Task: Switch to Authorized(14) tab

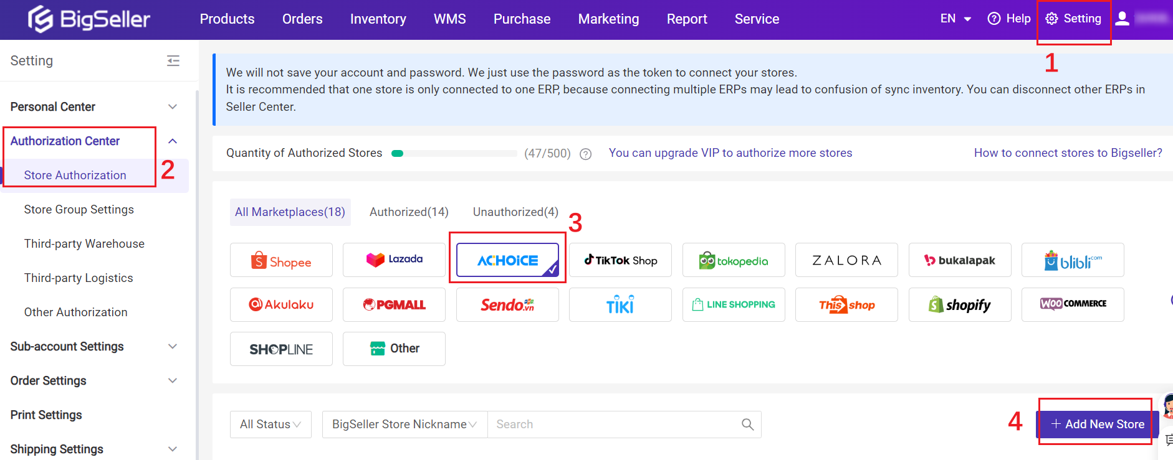Action: [409, 212]
